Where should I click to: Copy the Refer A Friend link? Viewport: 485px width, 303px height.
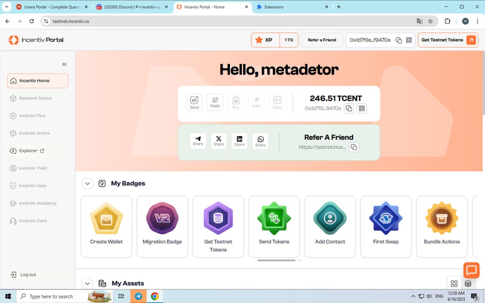click(x=354, y=147)
